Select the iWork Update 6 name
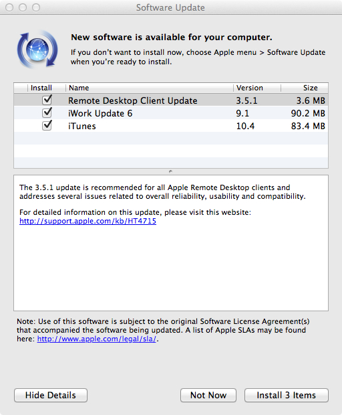Viewport: 342px width, 415px height. (x=100, y=113)
